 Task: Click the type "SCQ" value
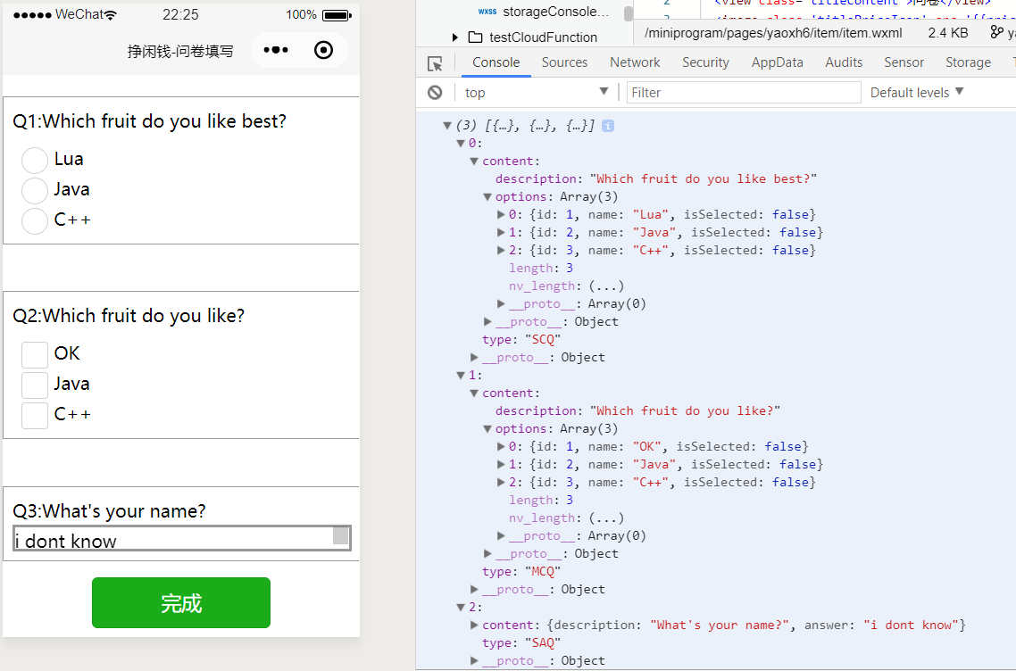[542, 339]
